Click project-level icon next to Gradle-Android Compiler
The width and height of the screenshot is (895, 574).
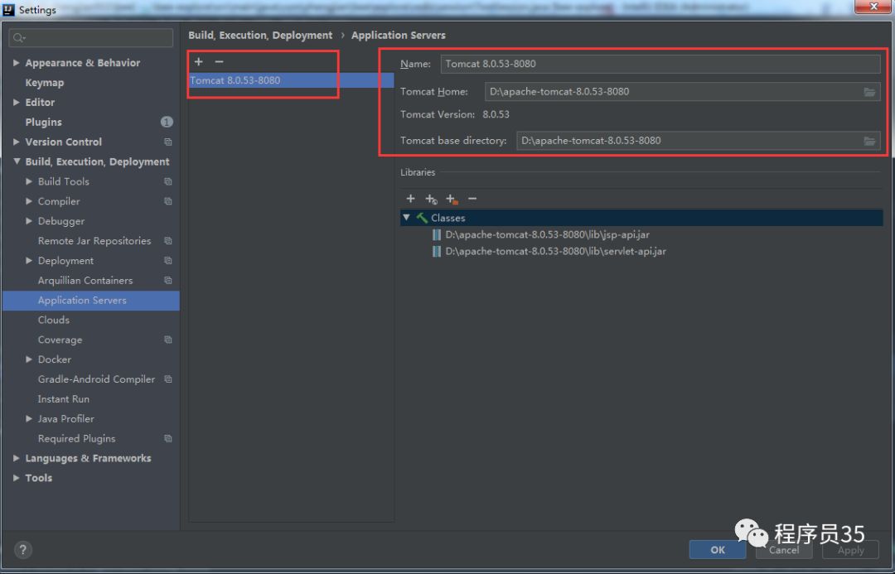[x=167, y=379]
